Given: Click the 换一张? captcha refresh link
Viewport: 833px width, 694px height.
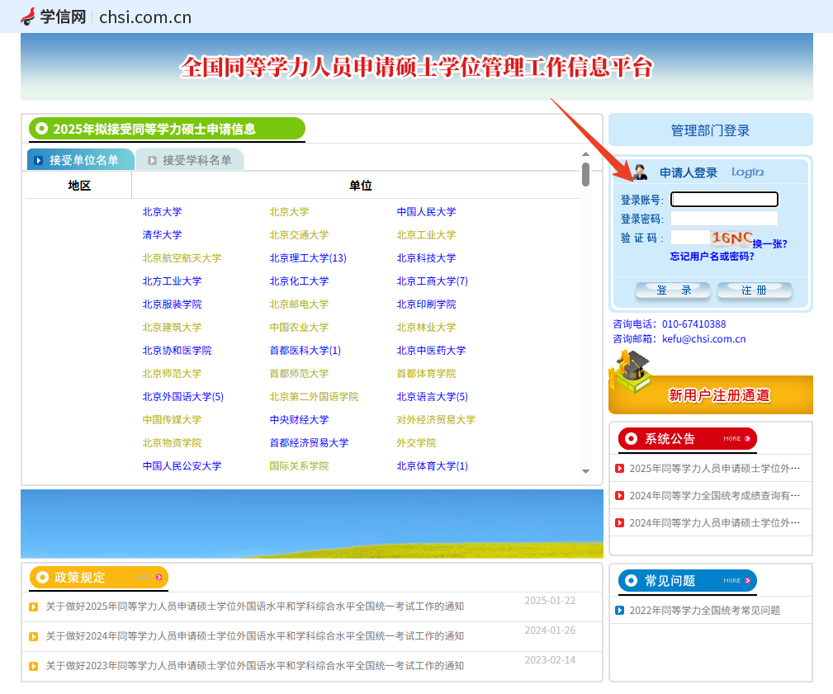Looking at the screenshot, I should pos(769,243).
